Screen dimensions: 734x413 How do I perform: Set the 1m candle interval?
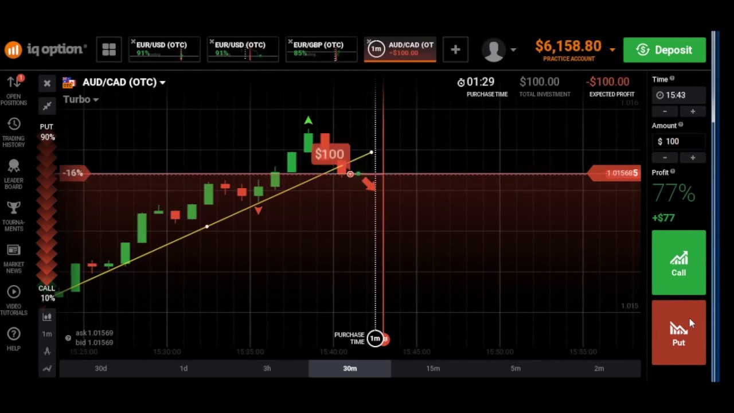[47, 334]
